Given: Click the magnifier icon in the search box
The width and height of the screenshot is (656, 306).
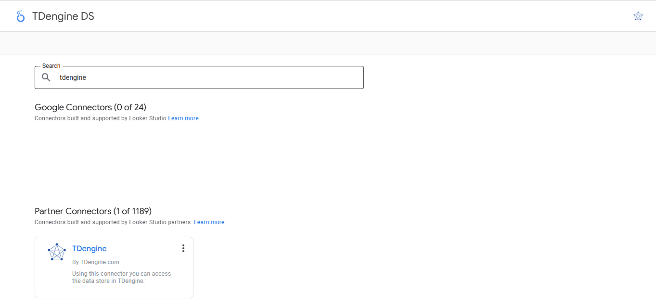Looking at the screenshot, I should click(x=46, y=77).
